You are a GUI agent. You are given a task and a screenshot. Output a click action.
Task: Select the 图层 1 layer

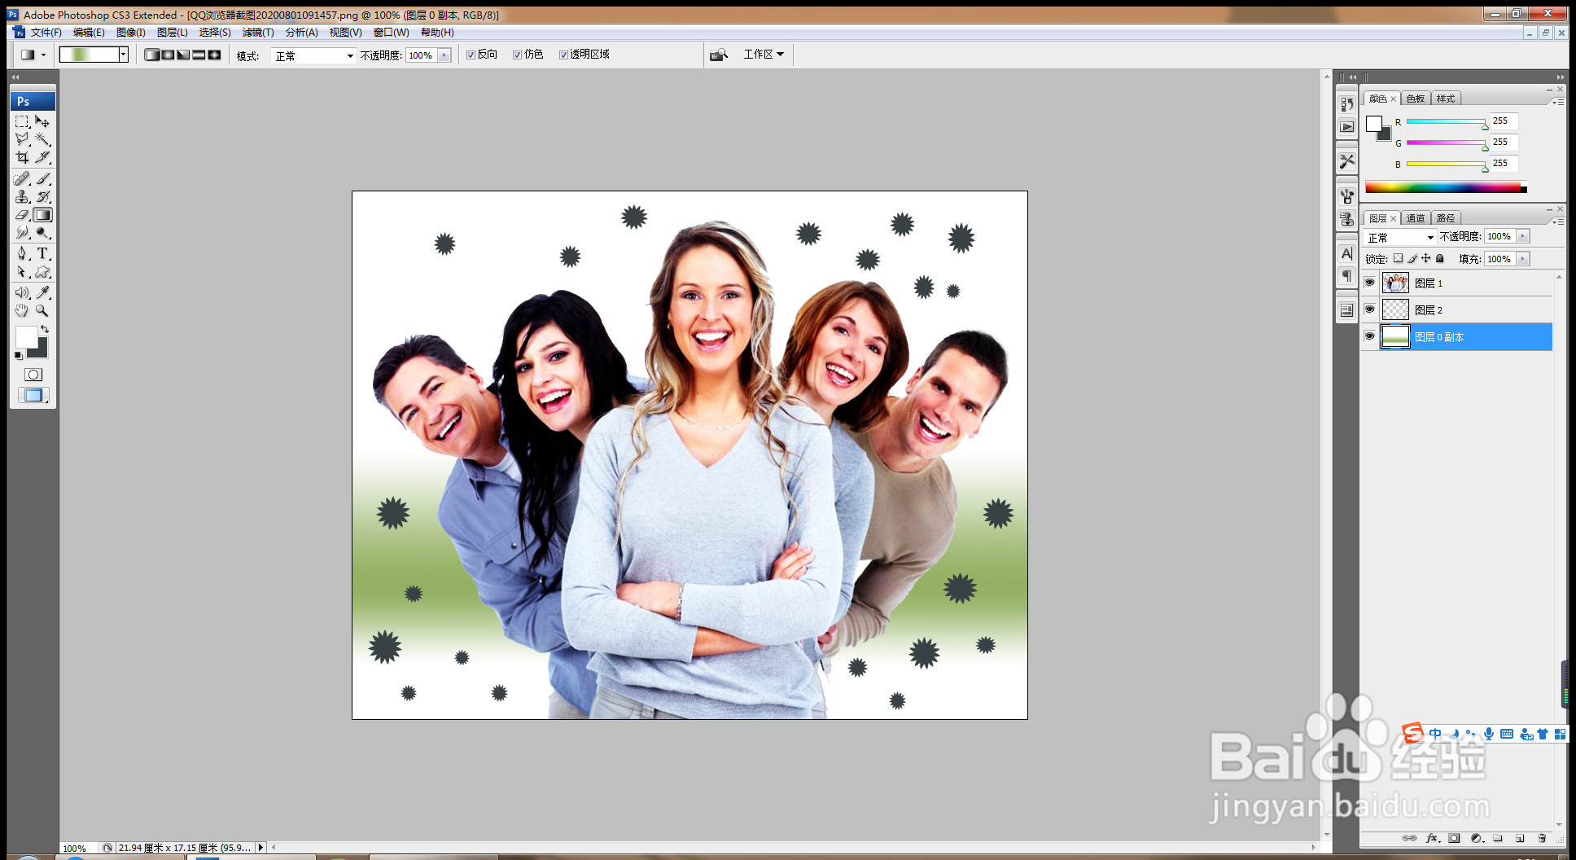(x=1465, y=283)
